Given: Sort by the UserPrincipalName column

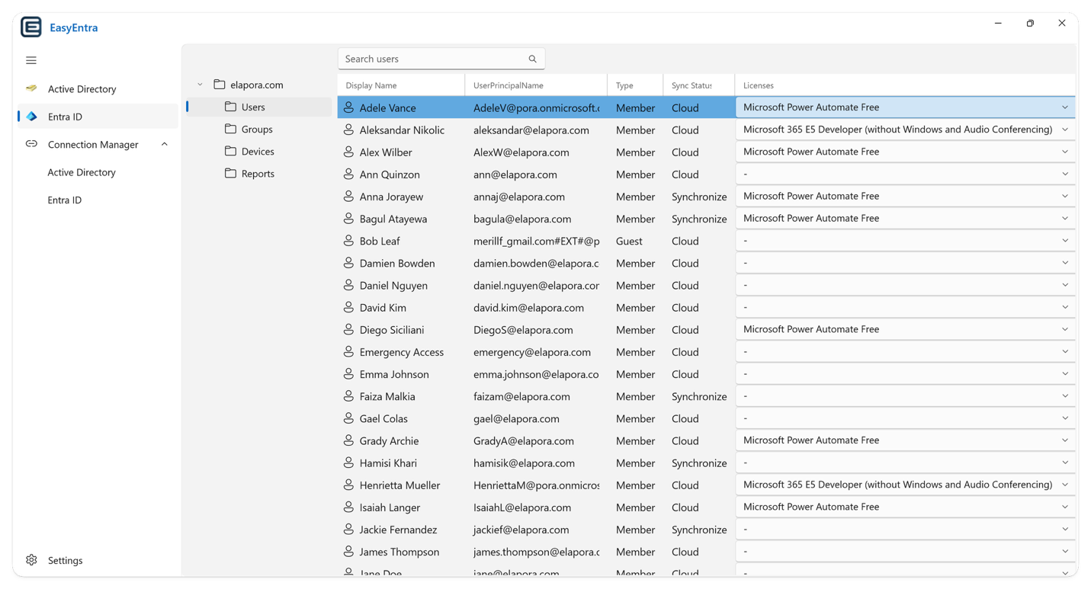Looking at the screenshot, I should [536, 85].
